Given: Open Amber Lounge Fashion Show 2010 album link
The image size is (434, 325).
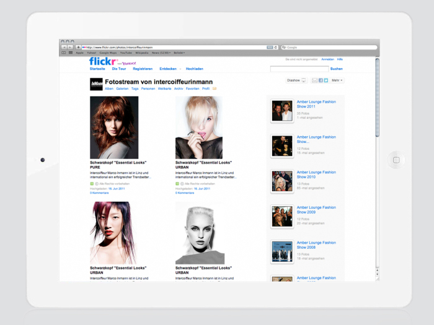Looking at the screenshot, I should (316, 175).
